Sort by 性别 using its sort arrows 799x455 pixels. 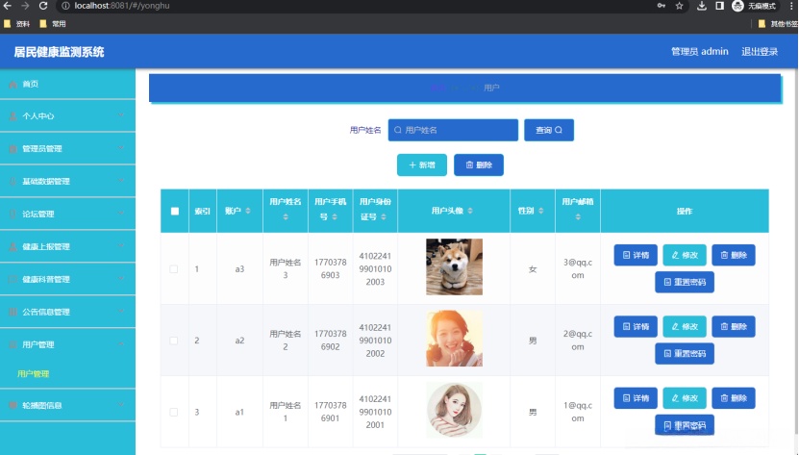point(540,211)
